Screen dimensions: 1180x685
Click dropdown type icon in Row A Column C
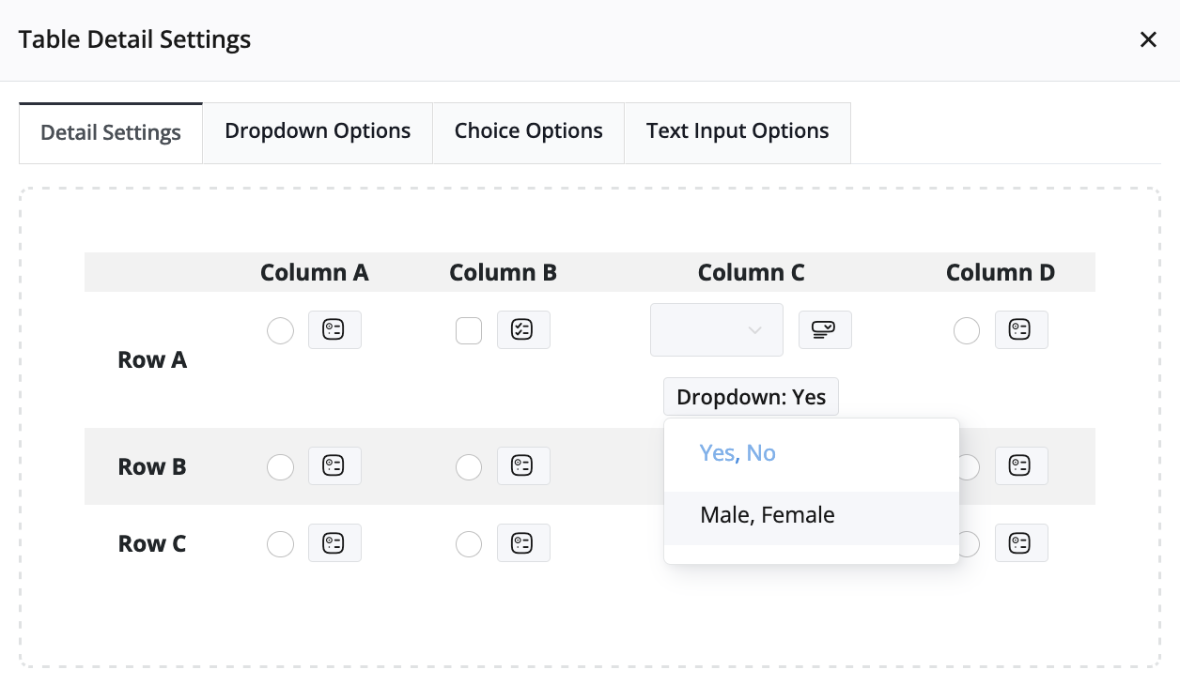point(825,330)
